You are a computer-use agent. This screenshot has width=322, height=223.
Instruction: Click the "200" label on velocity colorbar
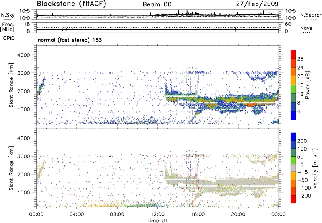pos(302,141)
